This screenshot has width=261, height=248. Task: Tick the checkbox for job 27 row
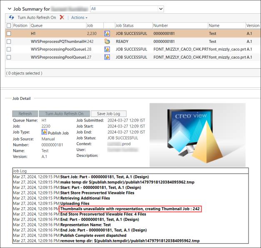(x=9, y=57)
